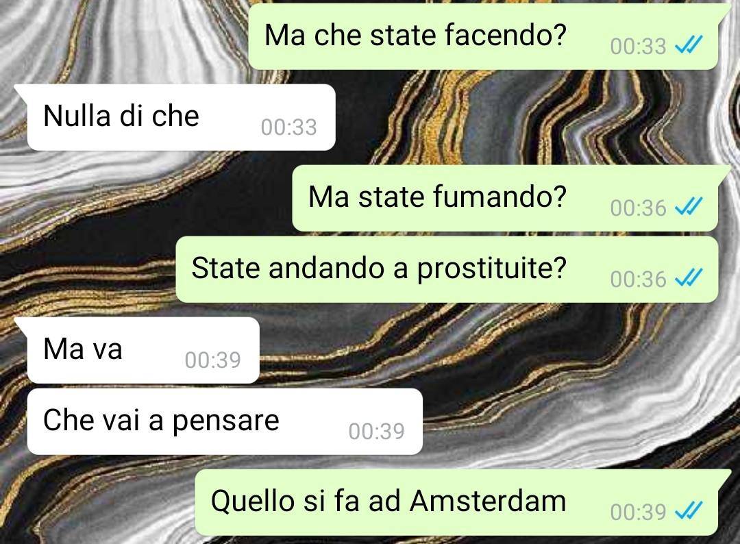740x544 pixels.
Task: Tap the 00:36 timestamp on 'Ma state fumando?'
Action: tap(638, 208)
